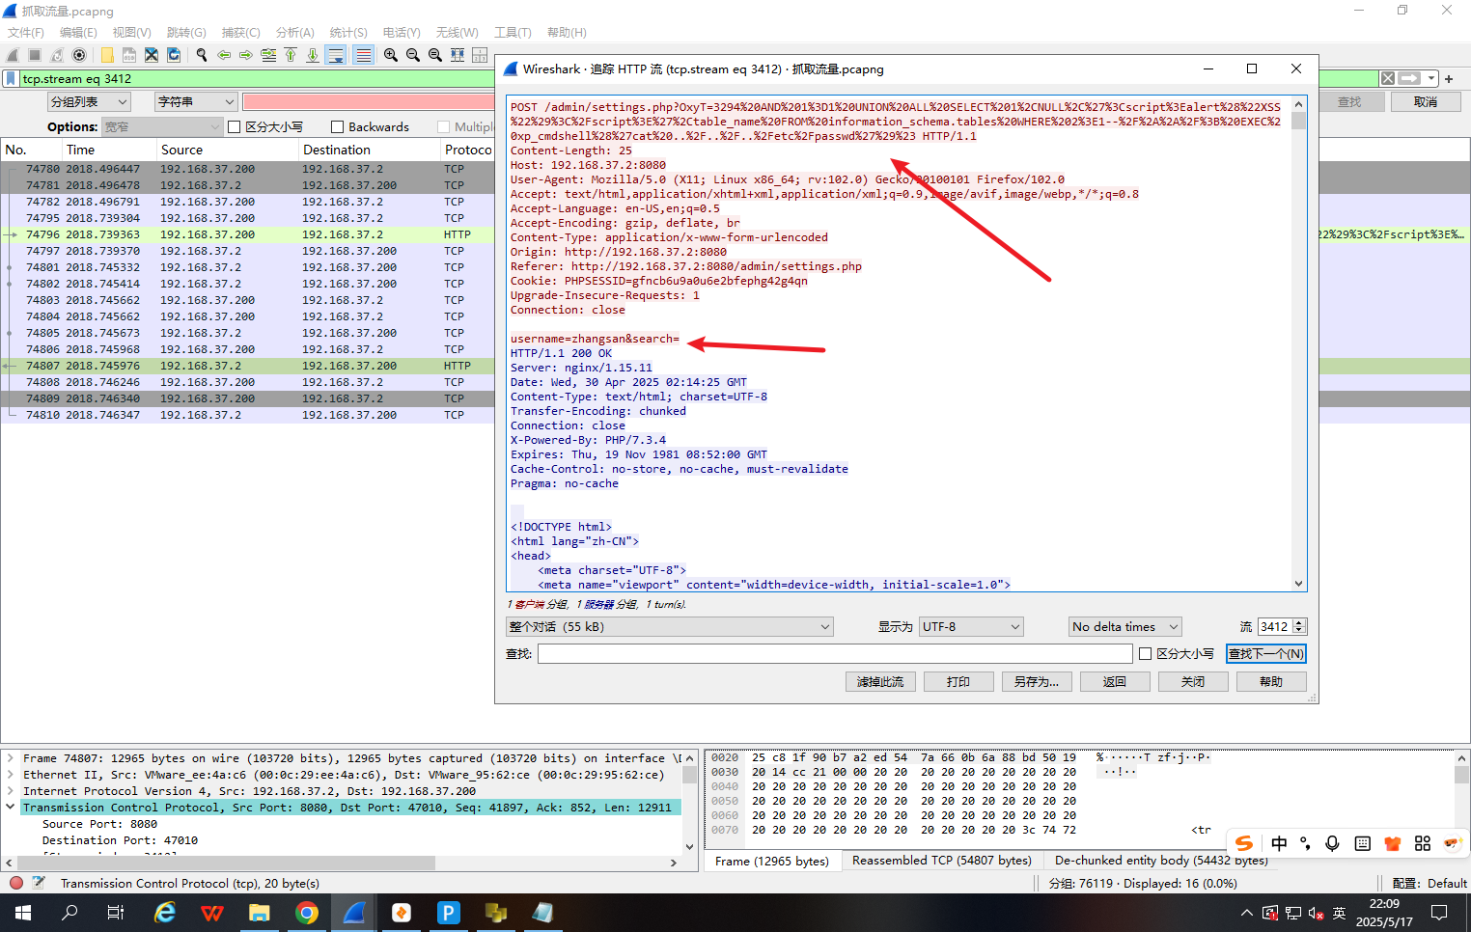Jump to the last packet icon
Viewport: 1471px width, 932px height.
pos(313,55)
